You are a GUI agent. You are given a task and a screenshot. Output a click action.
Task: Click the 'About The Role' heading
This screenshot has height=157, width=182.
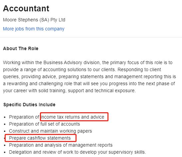click(x=21, y=48)
